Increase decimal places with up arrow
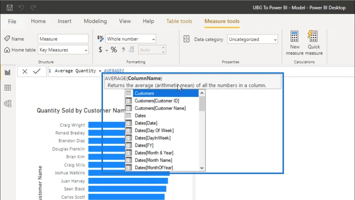355x200 pixels. [163, 48]
